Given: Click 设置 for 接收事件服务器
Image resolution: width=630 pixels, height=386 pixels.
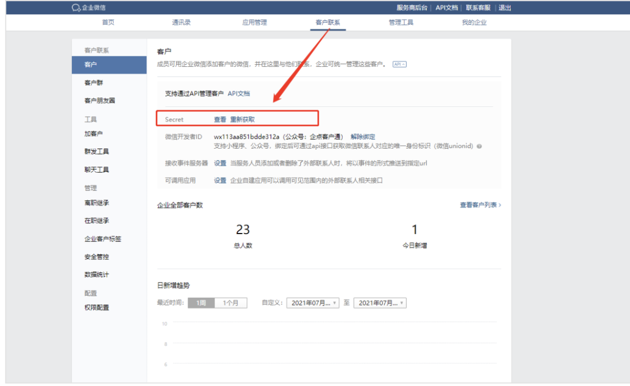Looking at the screenshot, I should (220, 163).
